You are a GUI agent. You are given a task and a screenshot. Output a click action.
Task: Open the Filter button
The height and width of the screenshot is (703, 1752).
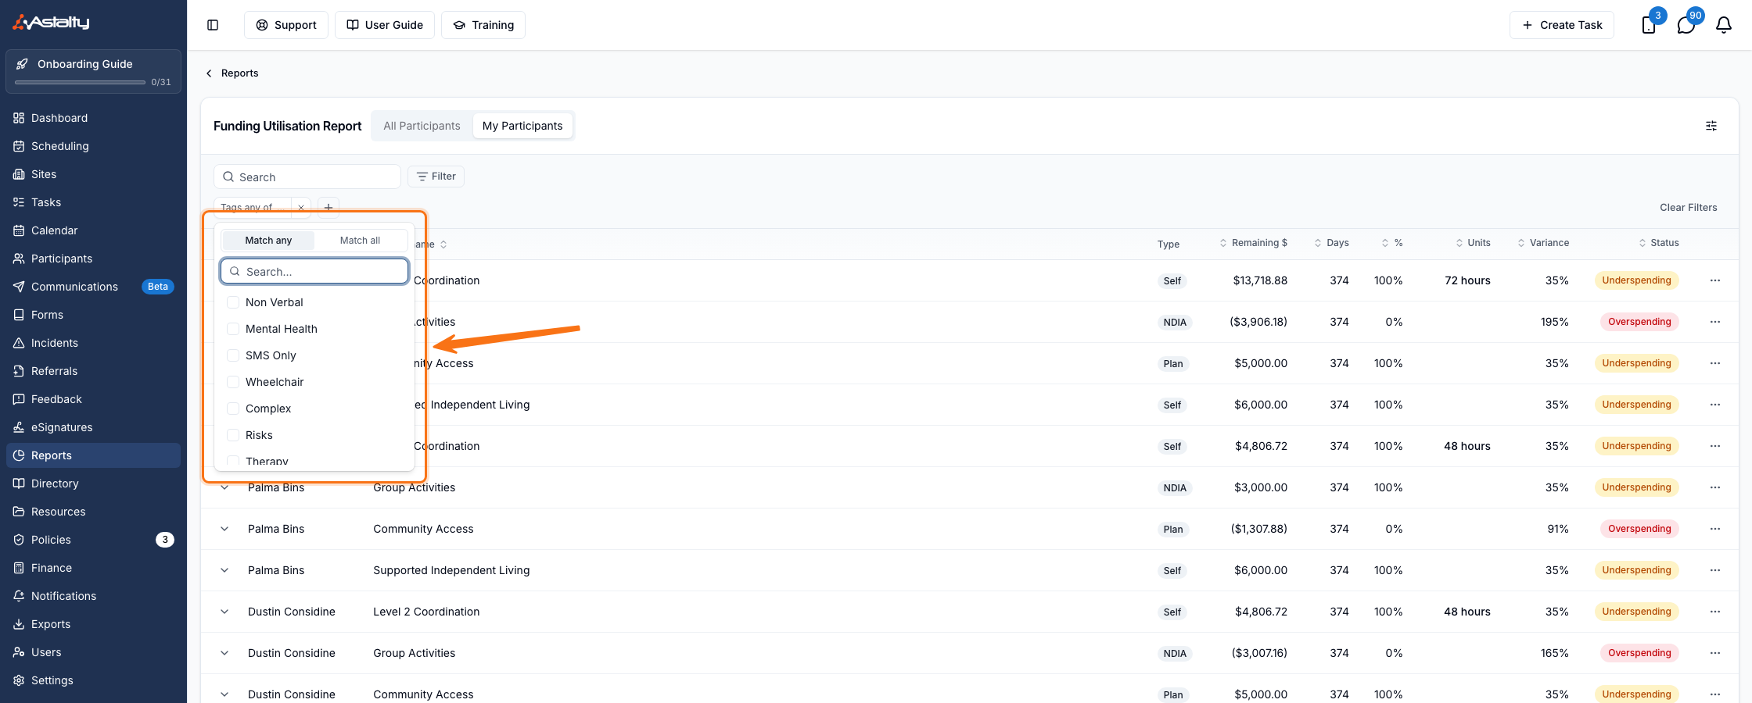point(436,177)
